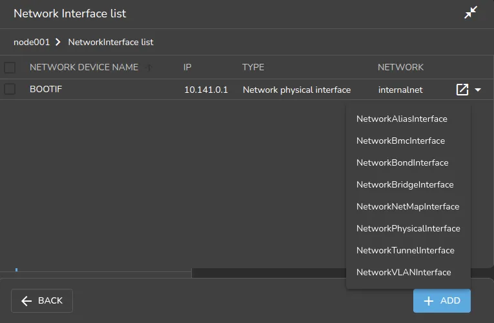
Task: Click the internalnet network cell
Action: click(x=400, y=90)
